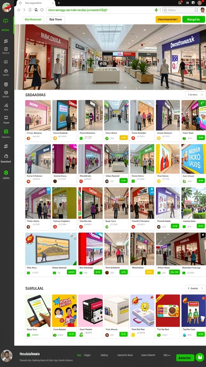Click the sidebar house icon
Viewport: 206px width, 367px height.
[x=6, y=156]
